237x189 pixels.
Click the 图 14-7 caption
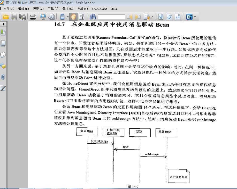pos(133,187)
